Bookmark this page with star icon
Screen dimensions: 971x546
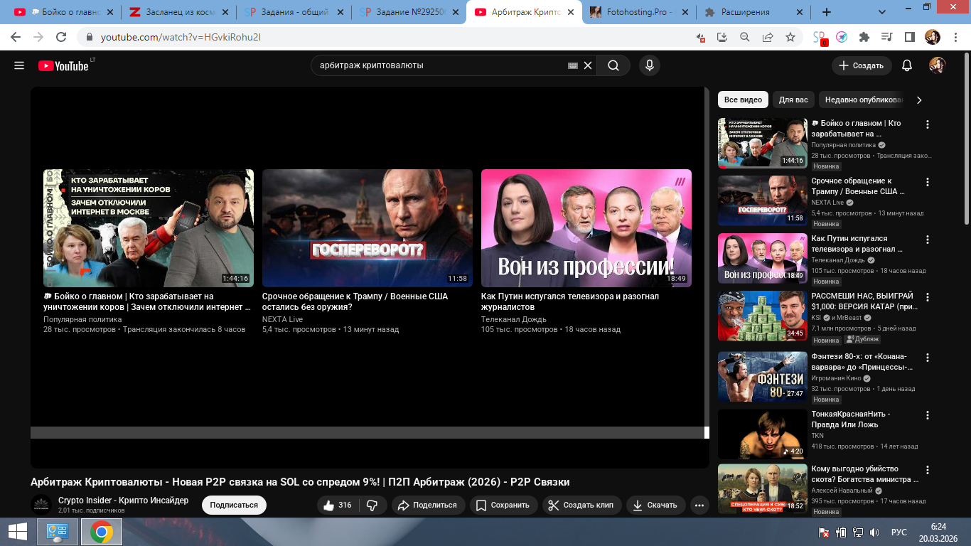790,37
